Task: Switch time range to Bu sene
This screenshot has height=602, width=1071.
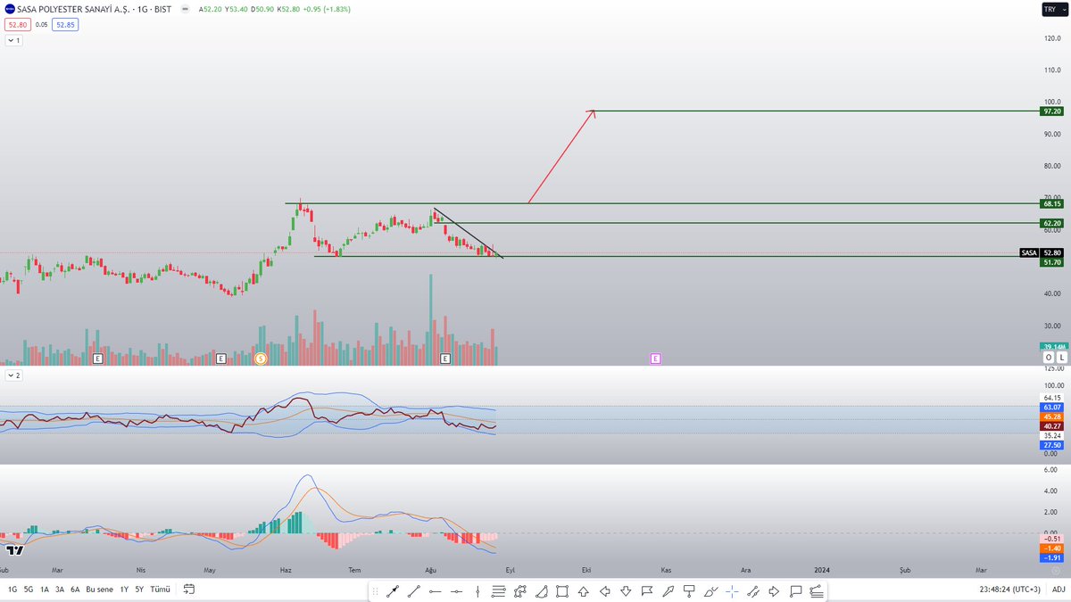Action: [x=99, y=590]
